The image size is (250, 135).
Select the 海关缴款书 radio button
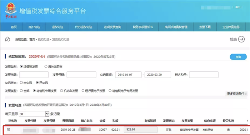(46, 66)
